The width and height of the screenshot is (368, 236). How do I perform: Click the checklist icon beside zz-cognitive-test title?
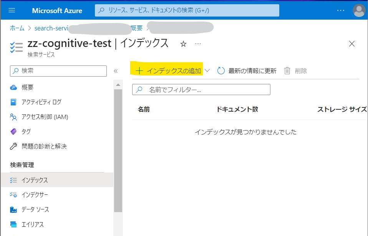click(17, 47)
